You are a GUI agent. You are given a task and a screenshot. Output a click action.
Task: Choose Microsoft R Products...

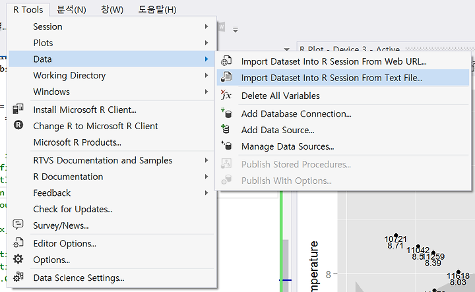coord(113,142)
